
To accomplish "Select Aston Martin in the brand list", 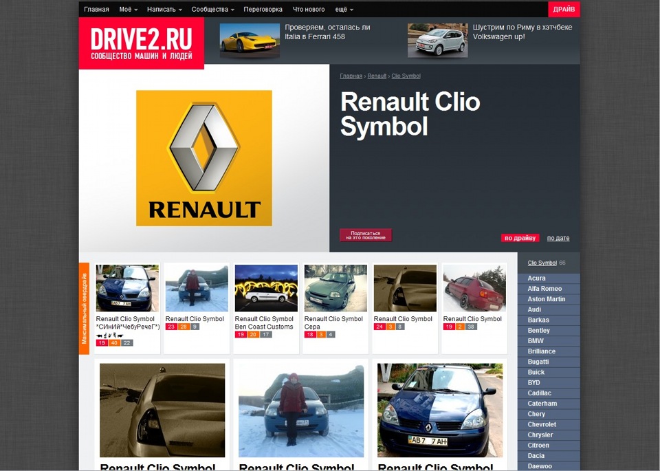I will 549,299.
